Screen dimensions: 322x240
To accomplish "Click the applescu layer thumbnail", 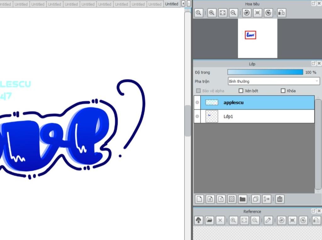I will pyautogui.click(x=212, y=102).
